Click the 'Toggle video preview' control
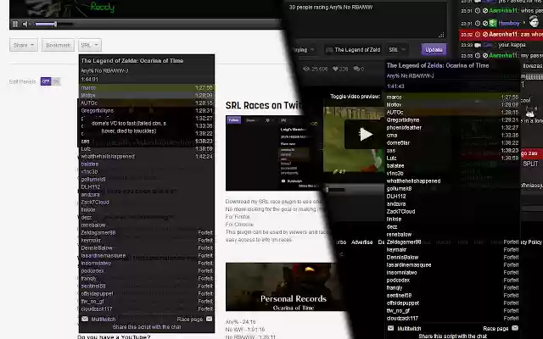Screen dimensions: 543x339 click(355, 96)
